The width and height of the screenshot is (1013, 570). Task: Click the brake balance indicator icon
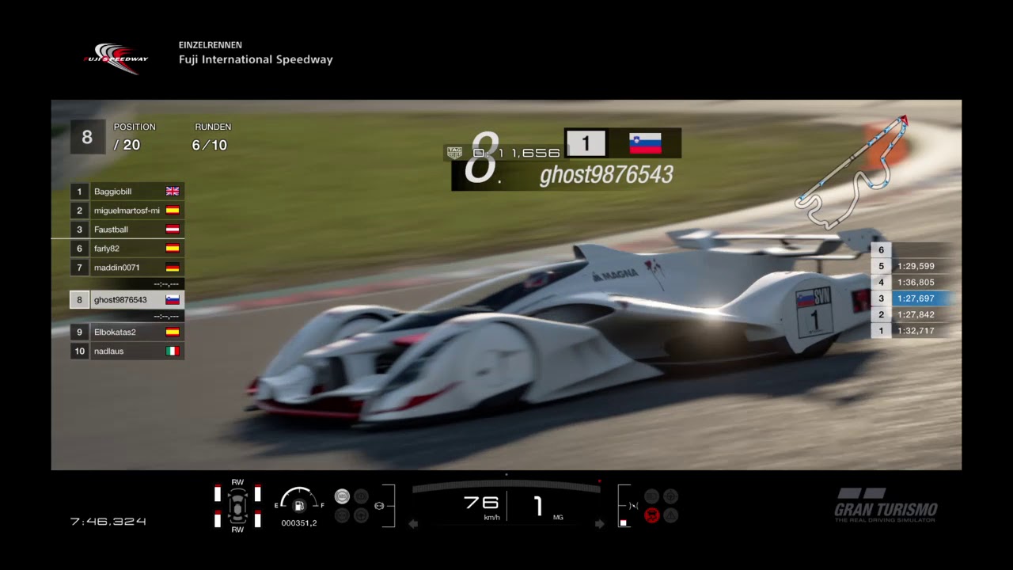tap(379, 506)
